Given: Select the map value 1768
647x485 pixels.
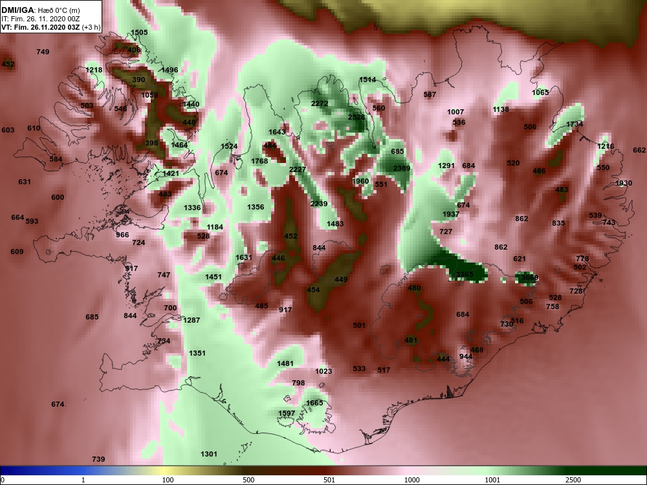Looking at the screenshot, I should point(259,161).
